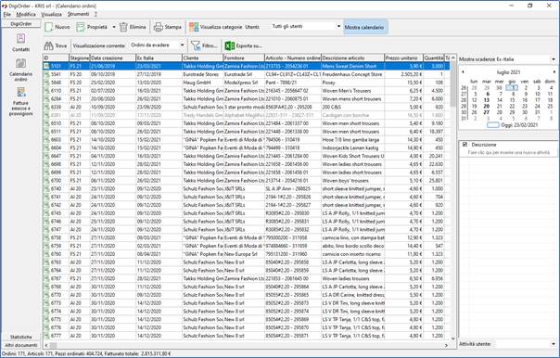Click the Stampa printer icon
Screen dimensions: 560x358
point(159,27)
